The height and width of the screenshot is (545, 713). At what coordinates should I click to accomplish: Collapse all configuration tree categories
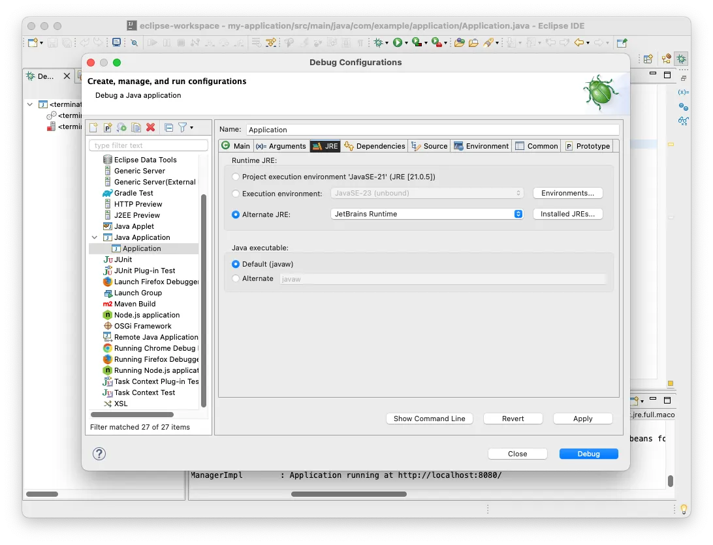(168, 127)
